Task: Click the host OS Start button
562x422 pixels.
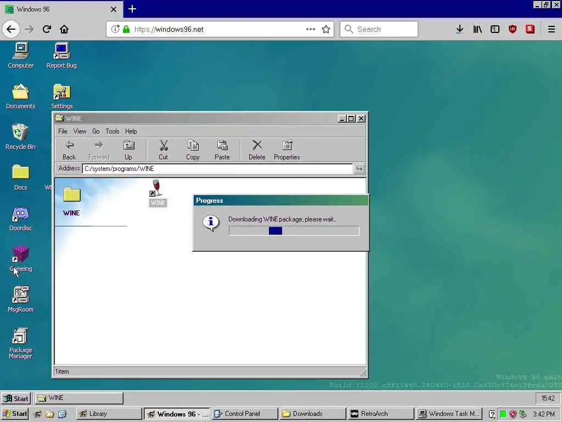Action: 14,414
